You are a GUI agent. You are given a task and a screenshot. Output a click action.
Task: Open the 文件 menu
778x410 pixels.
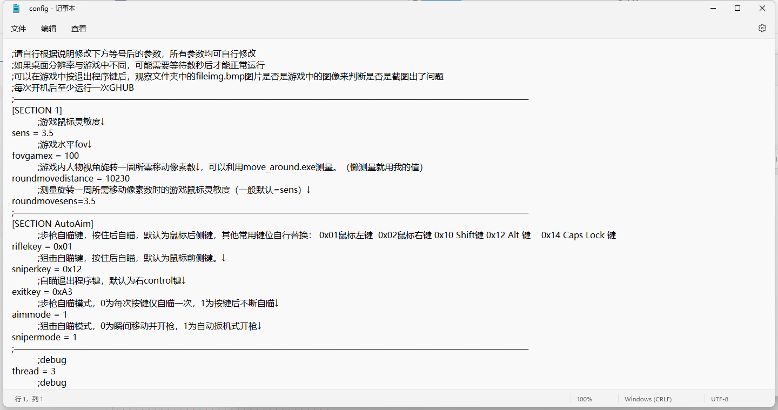point(18,29)
